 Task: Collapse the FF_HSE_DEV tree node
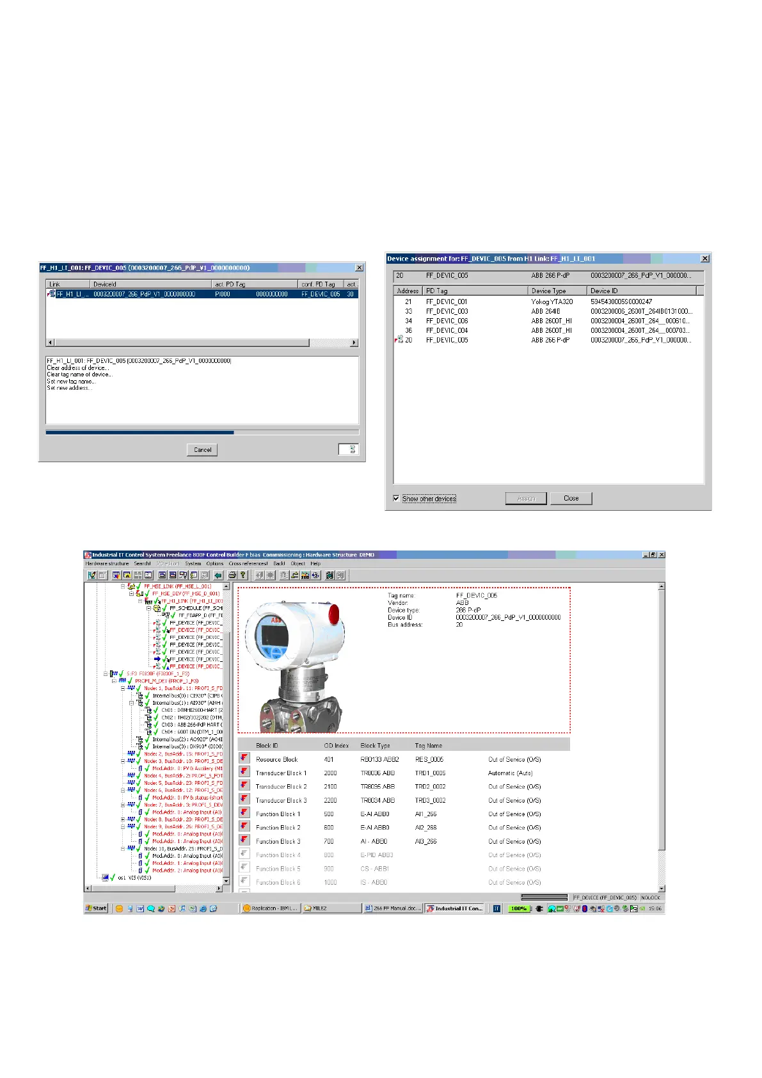pyautogui.click(x=132, y=593)
